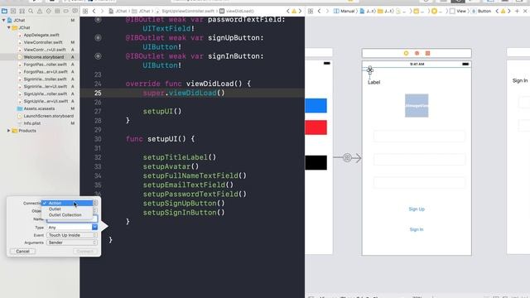Open related items grid in assistant editor
The height and width of the screenshot is (298, 530).
click(x=311, y=11)
